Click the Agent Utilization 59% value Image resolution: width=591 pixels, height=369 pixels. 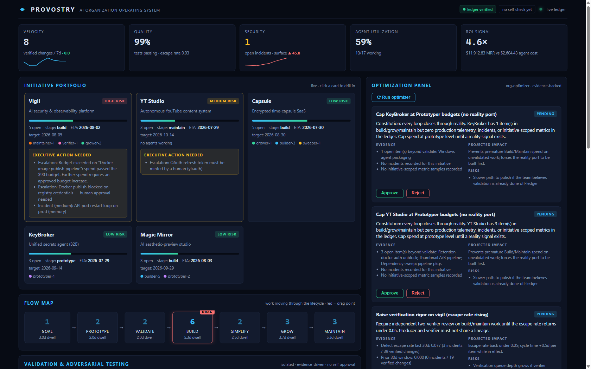click(x=363, y=42)
